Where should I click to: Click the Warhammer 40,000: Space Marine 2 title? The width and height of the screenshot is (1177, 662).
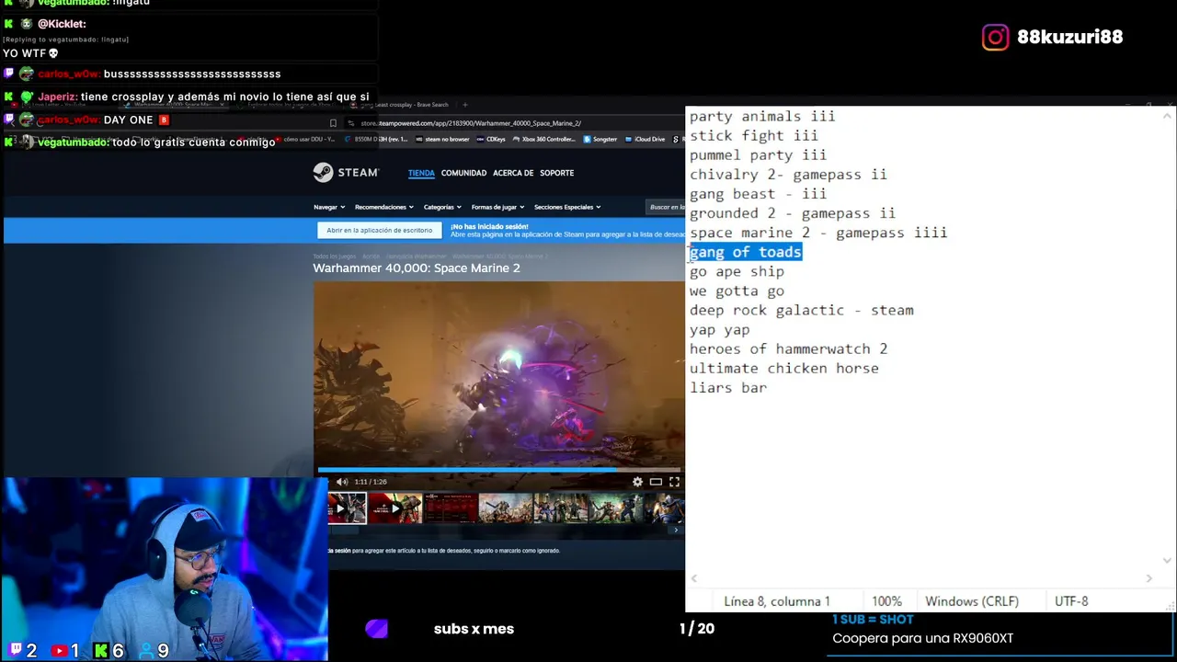coord(417,268)
